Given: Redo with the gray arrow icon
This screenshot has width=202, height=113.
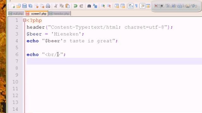Looking at the screenshot, I should [81, 6].
